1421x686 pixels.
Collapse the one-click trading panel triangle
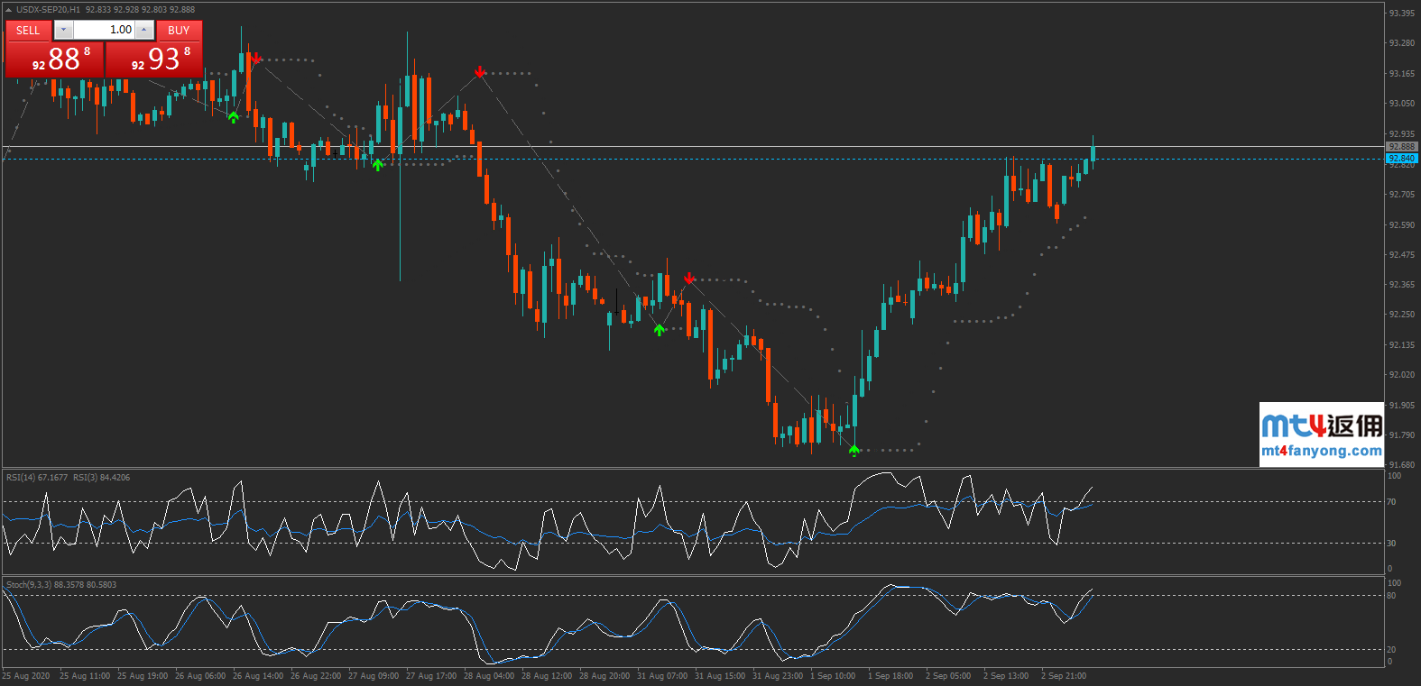[9, 9]
